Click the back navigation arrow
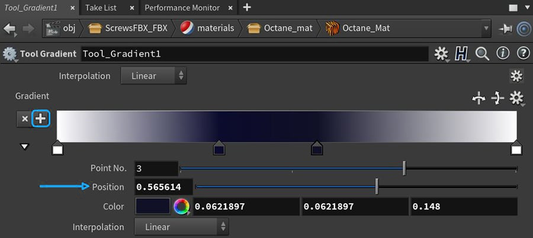The width and height of the screenshot is (533, 238). [9, 28]
